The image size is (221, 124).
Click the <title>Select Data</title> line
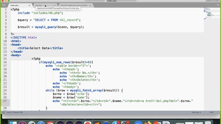click(x=40, y=48)
